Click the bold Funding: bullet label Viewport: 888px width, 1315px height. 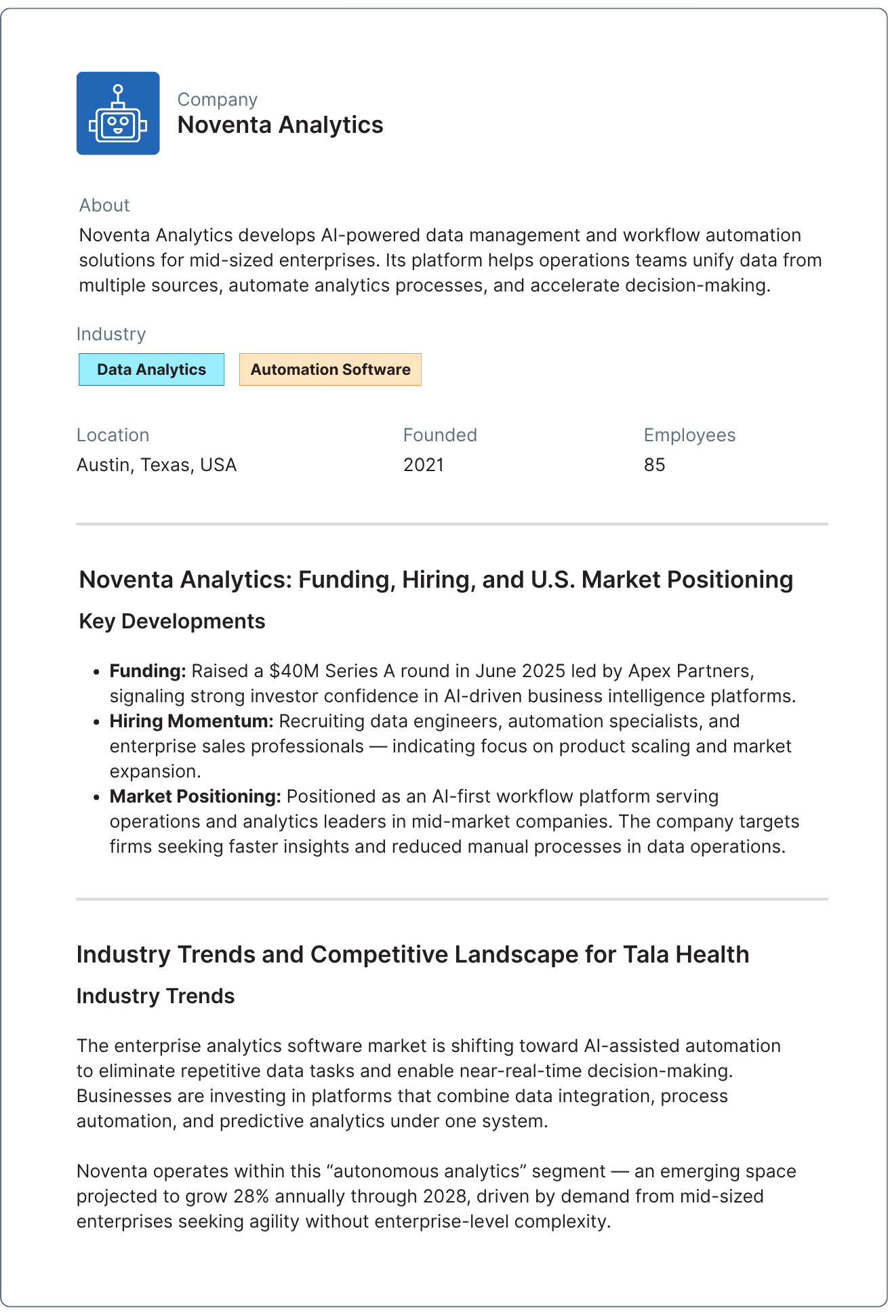[x=148, y=671]
